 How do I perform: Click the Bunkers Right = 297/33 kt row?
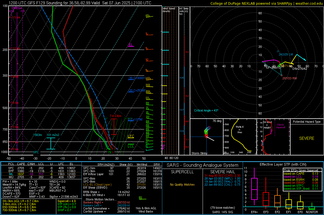pyautogui.click(x=106, y=202)
